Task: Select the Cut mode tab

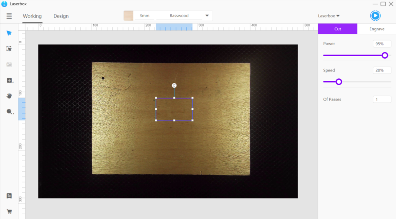Action: tap(337, 29)
